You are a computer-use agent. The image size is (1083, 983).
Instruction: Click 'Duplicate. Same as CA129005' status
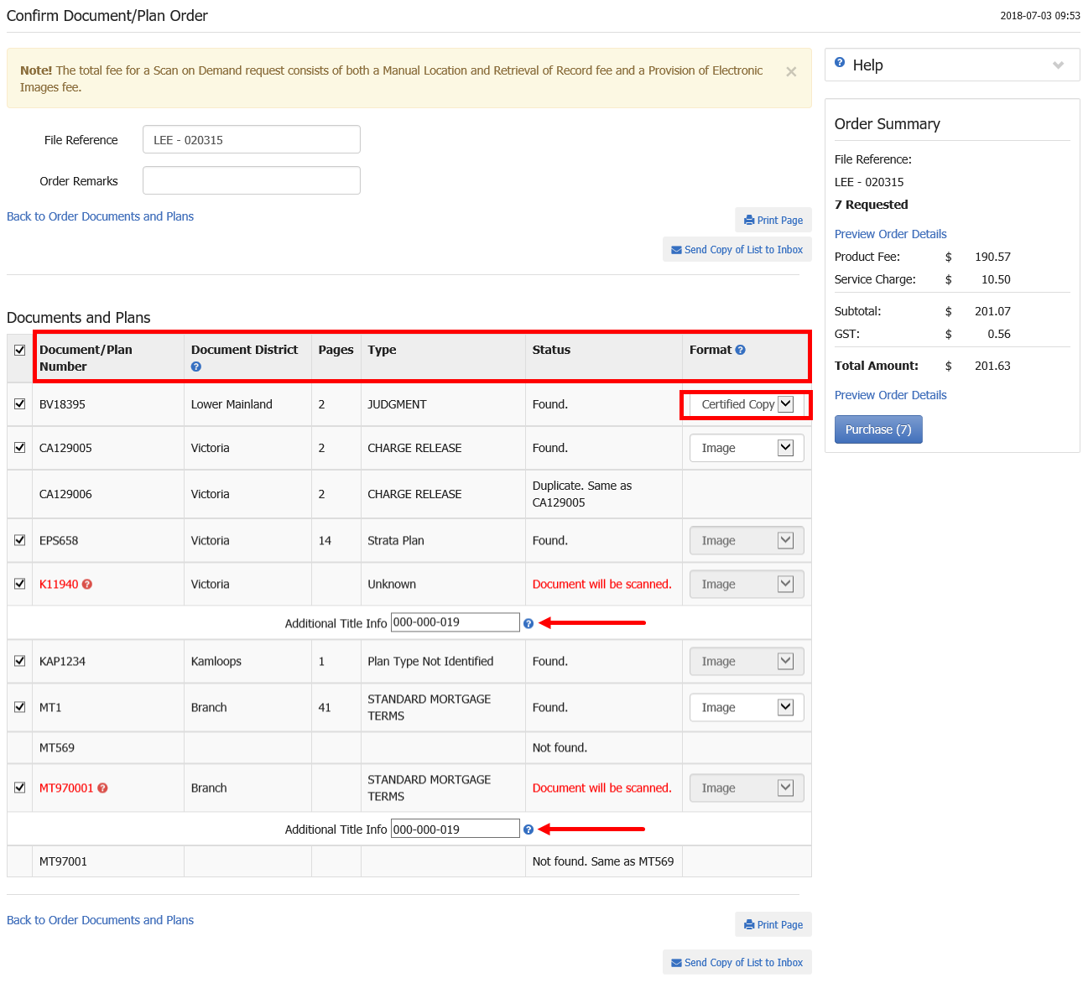pyautogui.click(x=582, y=494)
